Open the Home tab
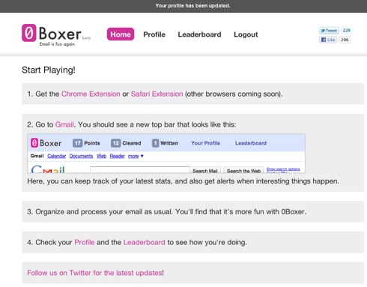The image size is (367, 287). point(121,34)
